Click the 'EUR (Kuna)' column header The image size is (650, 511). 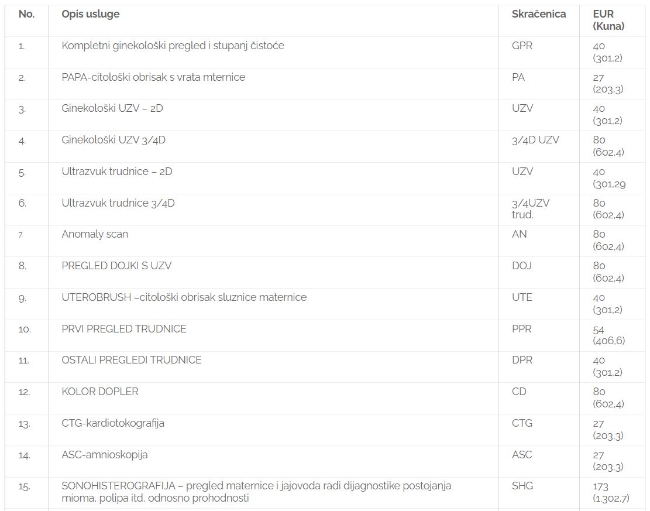(608, 20)
